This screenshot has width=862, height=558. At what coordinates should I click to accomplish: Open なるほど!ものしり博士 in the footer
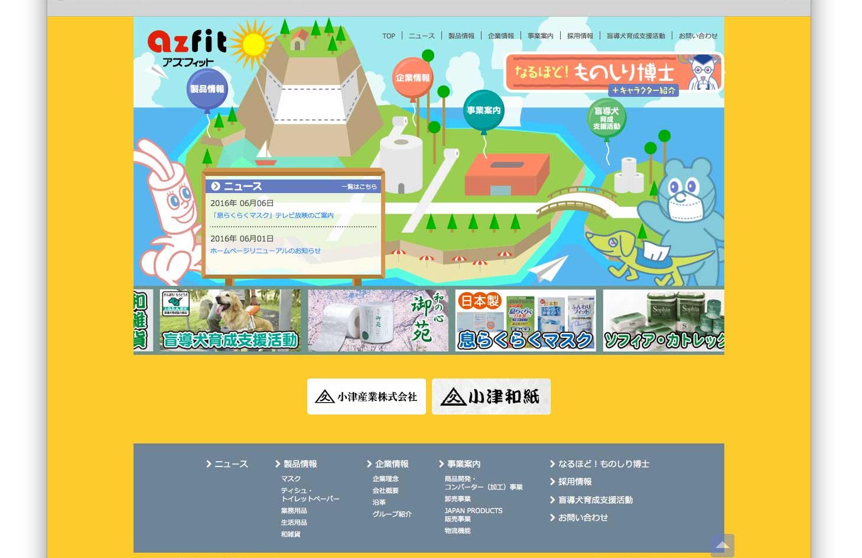click(600, 464)
